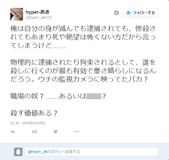Screen dimensions: 169x160
Task: Click the フォローする follow button
Action: [140, 13]
